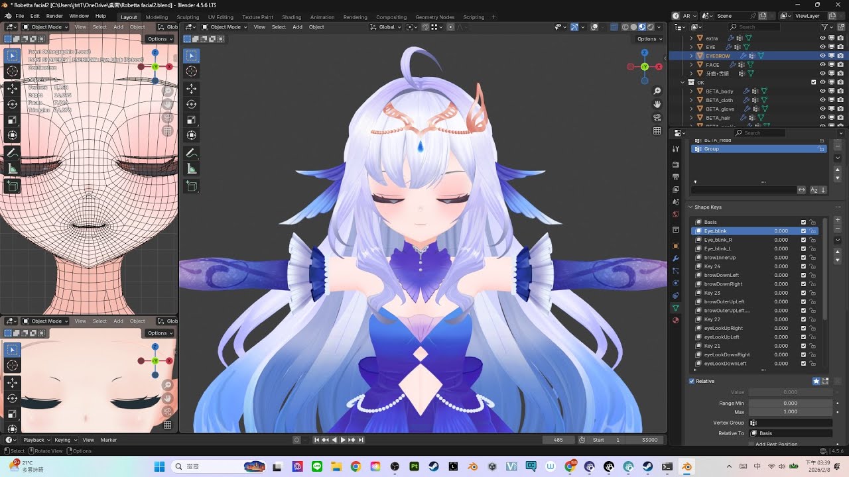The width and height of the screenshot is (849, 477).
Task: Select the Scale tool in main viewport
Action: pos(191,120)
